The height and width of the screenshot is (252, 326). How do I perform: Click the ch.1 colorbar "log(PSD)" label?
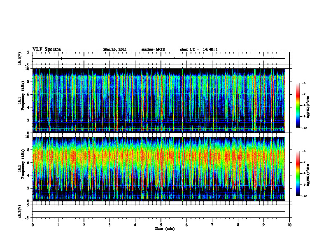308,107
